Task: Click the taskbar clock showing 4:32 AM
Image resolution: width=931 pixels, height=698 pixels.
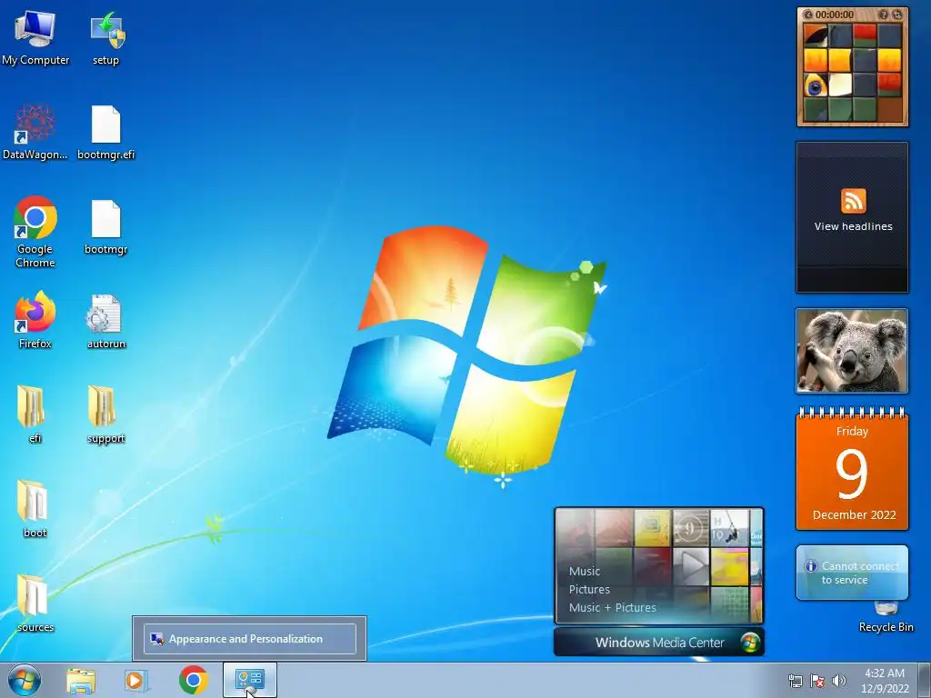Action: coord(885,681)
